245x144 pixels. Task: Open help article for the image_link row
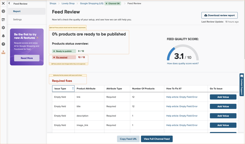tap(182, 125)
